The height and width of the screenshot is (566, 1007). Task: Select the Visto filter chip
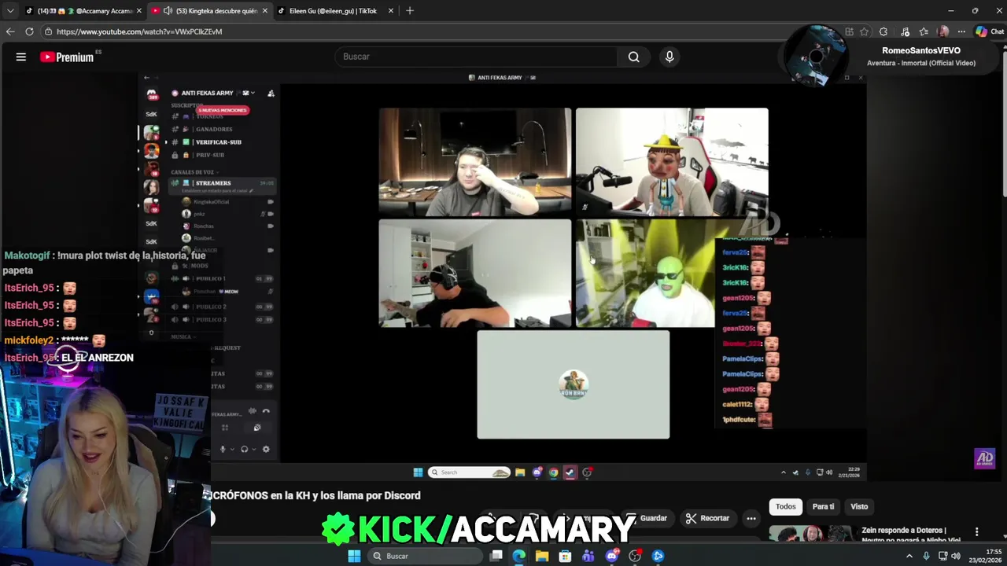tap(859, 507)
